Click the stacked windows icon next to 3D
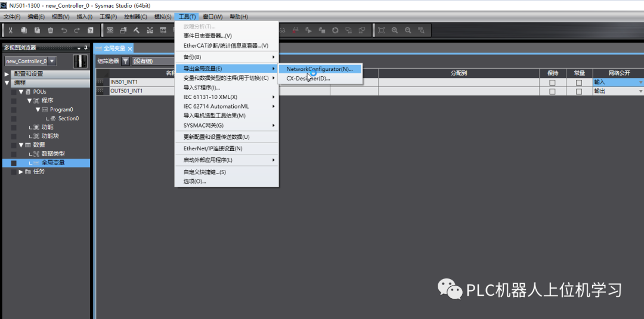Image resolution: width=644 pixels, height=319 pixels. [123, 30]
